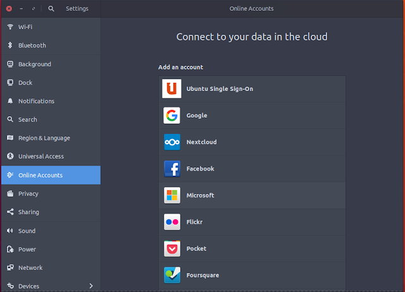Add a Foursquare account
This screenshot has height=292, width=405.
click(252, 275)
